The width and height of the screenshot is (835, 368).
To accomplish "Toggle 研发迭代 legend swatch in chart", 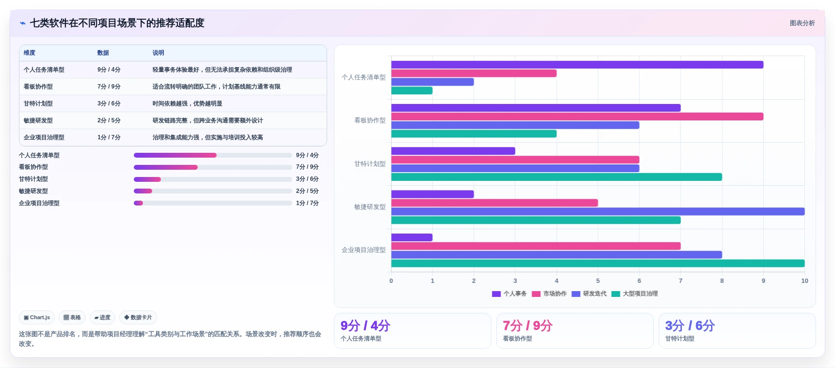I will click(x=576, y=294).
